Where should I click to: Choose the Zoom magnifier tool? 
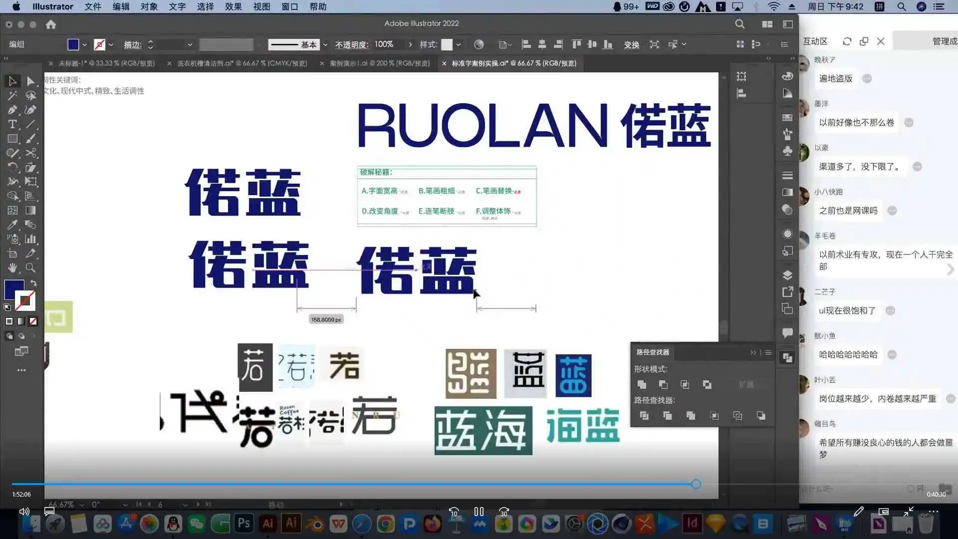(x=30, y=268)
